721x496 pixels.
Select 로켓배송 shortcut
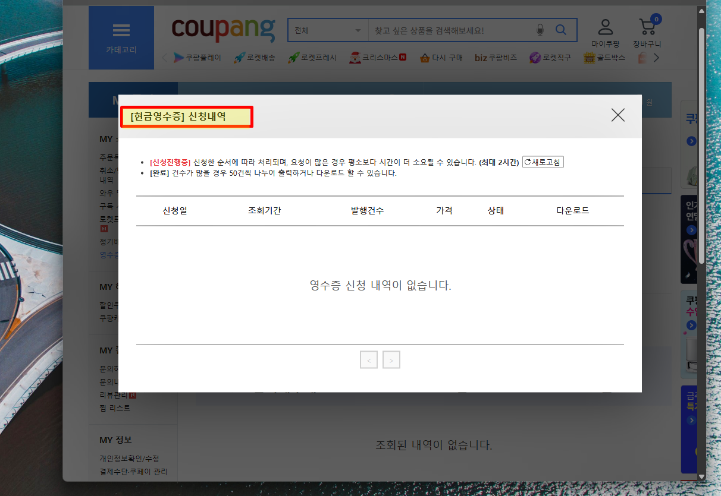[255, 58]
